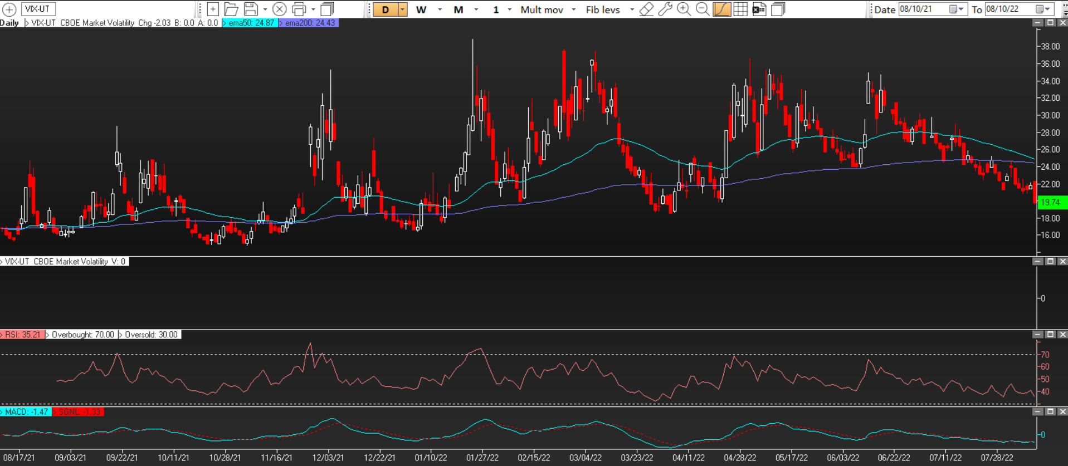The image size is (1068, 466).
Task: Close the price chart pane
Action: tap(1062, 23)
